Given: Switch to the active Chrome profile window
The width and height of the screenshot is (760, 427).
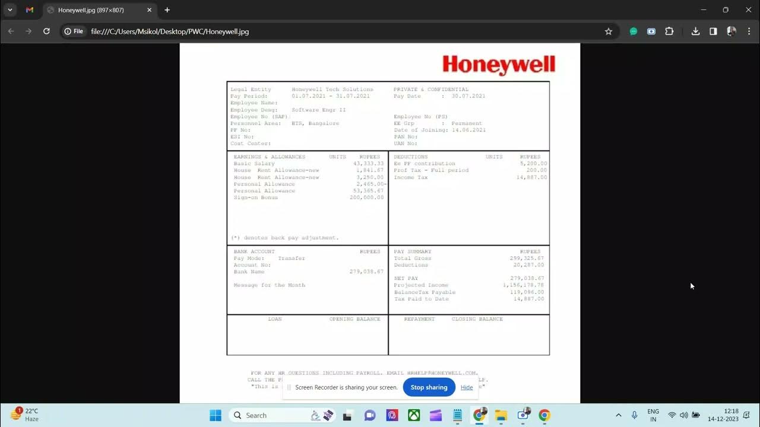Looking at the screenshot, I should [479, 415].
